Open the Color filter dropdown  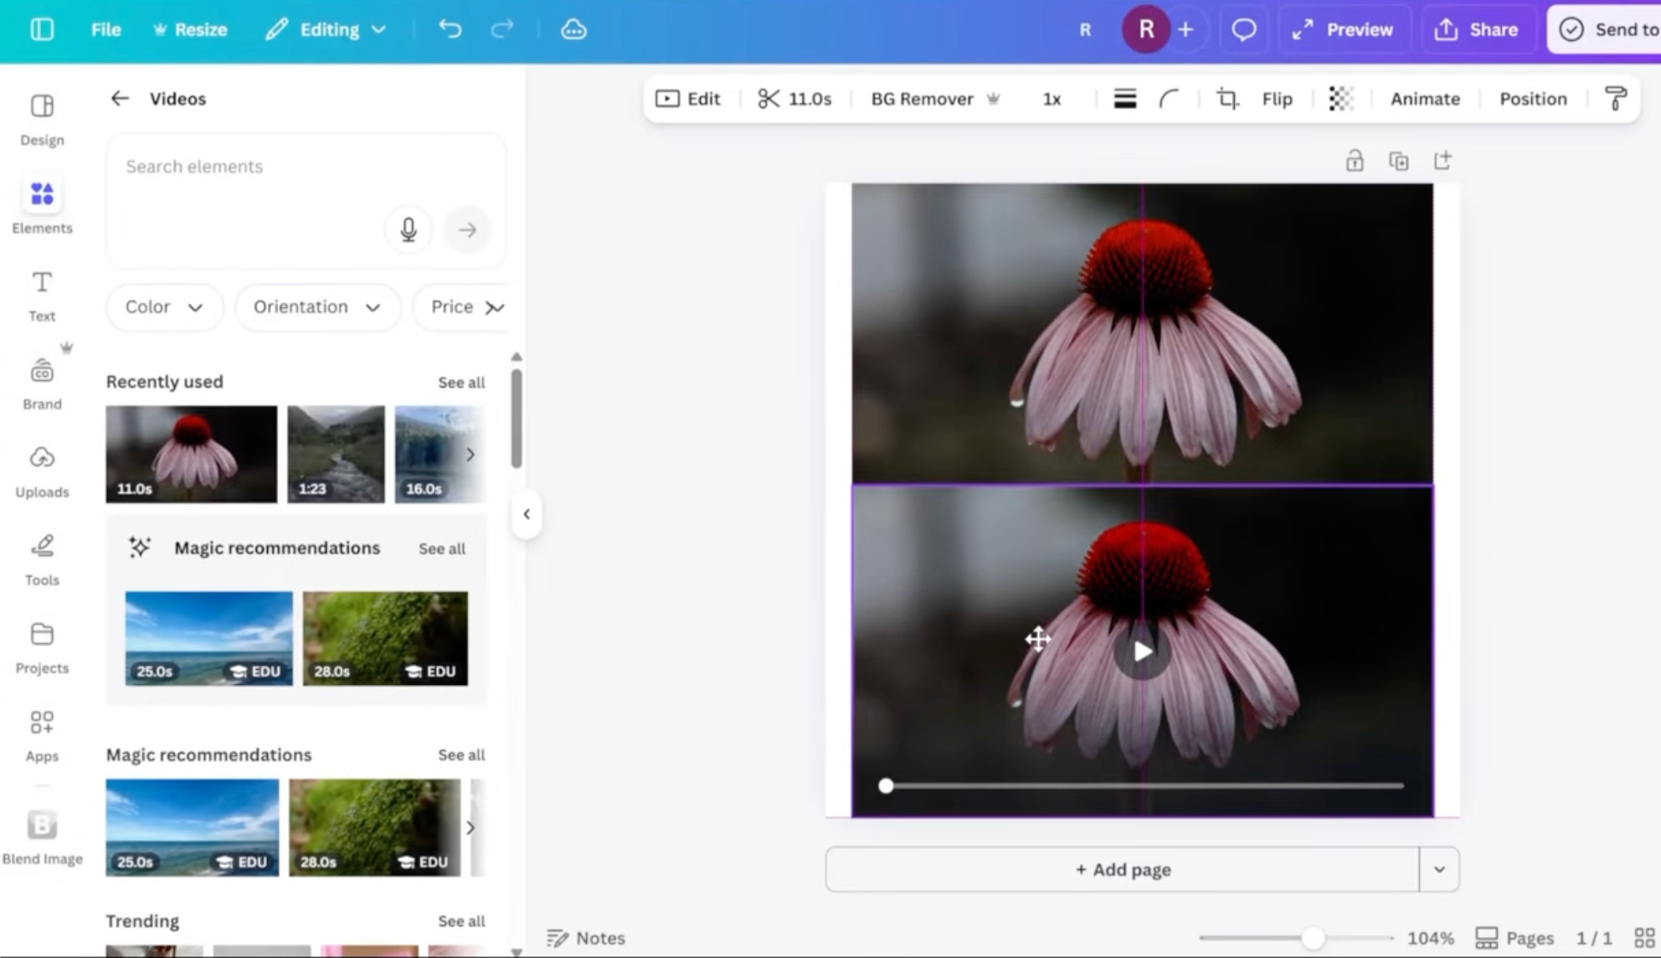[164, 307]
